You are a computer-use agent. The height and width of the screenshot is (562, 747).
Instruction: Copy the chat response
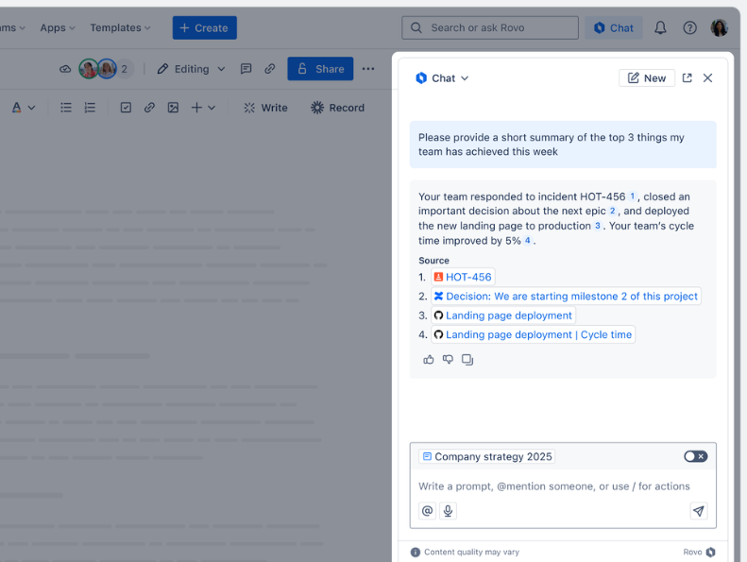coord(467,360)
